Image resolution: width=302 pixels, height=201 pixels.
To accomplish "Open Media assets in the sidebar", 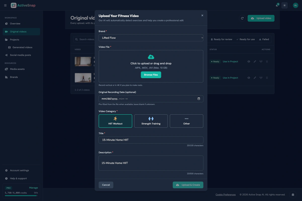I will click(x=21, y=69).
